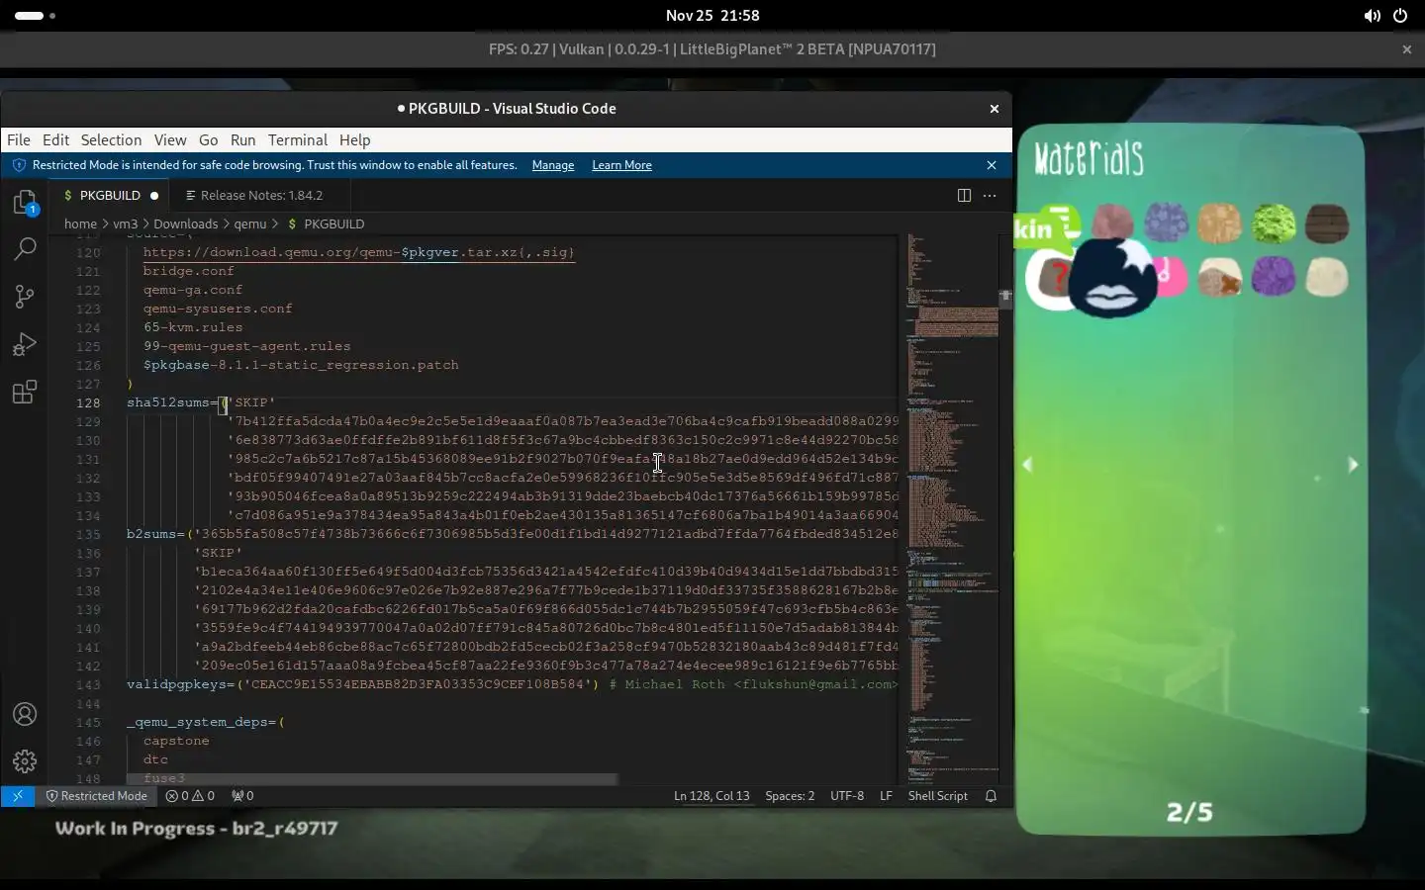Screen dimensions: 1425x890
Task: Open the Run menu
Action: pyautogui.click(x=242, y=140)
